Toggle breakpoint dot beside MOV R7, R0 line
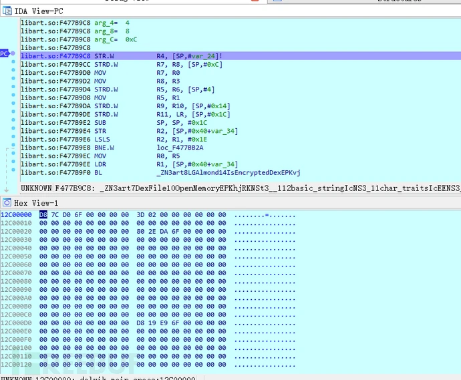 pyautogui.click(x=13, y=70)
